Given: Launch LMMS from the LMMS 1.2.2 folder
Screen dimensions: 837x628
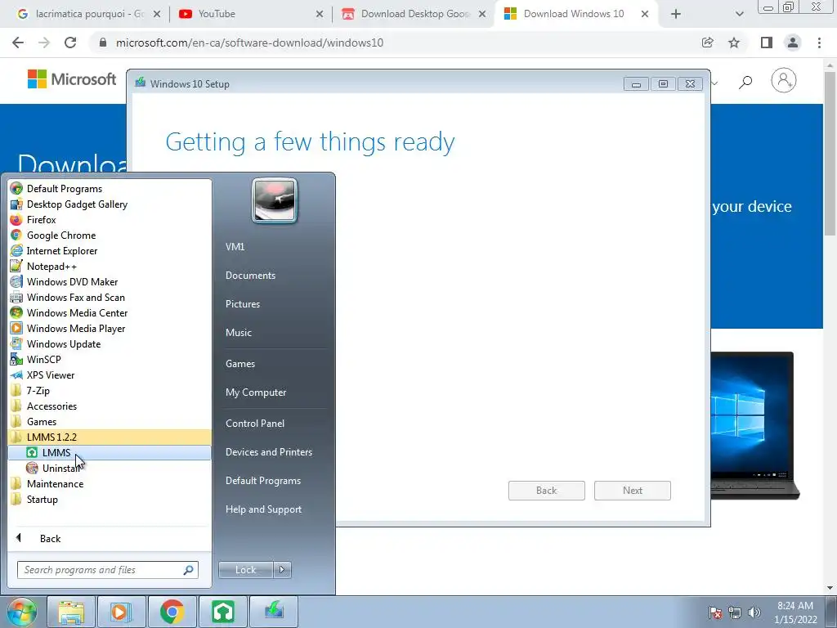Looking at the screenshot, I should coord(56,452).
